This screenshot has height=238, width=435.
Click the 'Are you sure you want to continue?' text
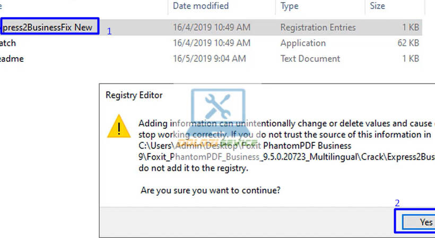(x=211, y=189)
